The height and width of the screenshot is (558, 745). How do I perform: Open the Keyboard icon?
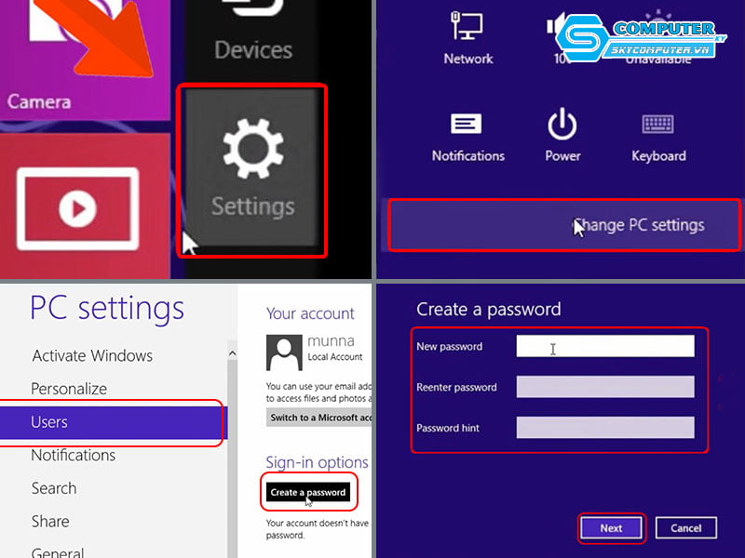(658, 135)
